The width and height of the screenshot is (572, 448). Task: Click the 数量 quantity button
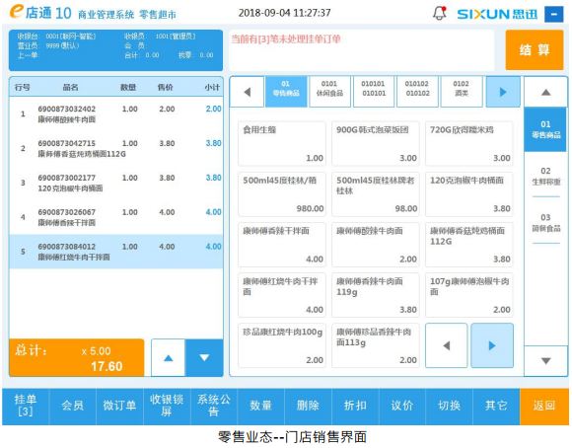point(260,406)
